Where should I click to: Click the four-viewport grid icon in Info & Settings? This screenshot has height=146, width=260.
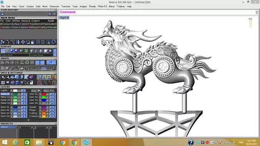point(3,83)
